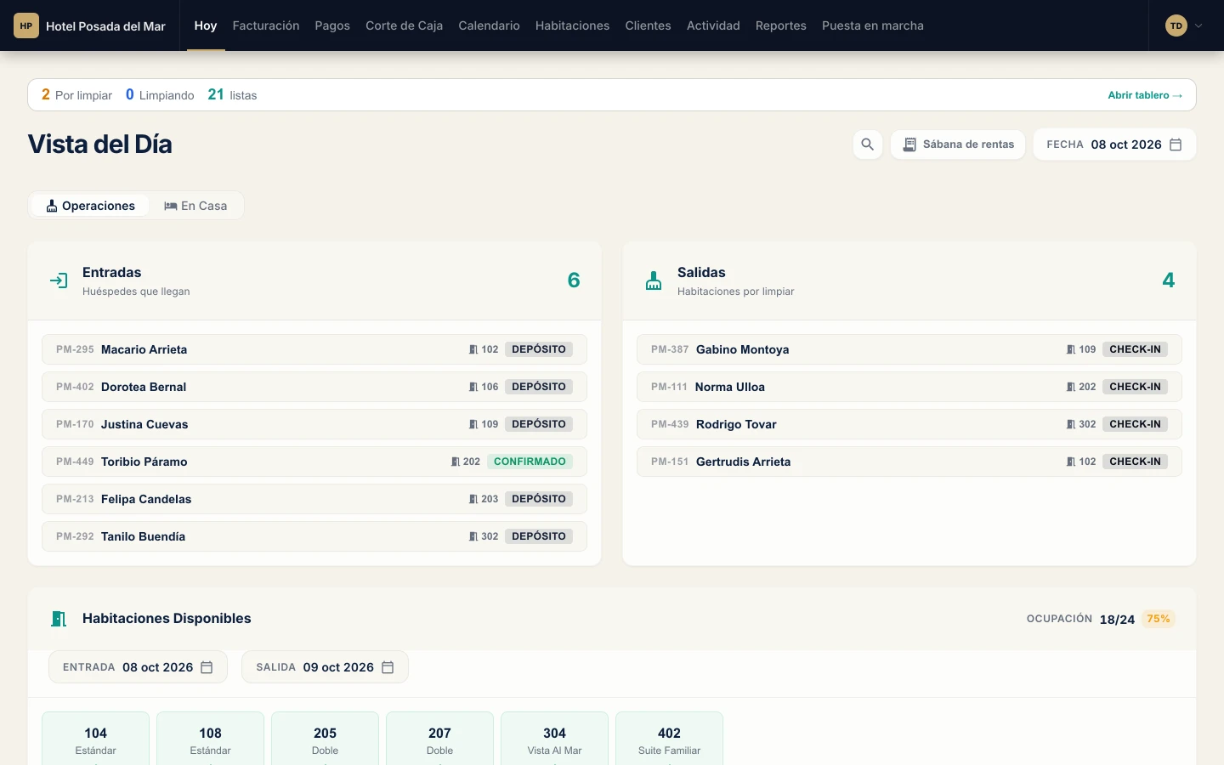Click the Entradas arrow icon
This screenshot has width=1224, height=765.
pos(59,280)
